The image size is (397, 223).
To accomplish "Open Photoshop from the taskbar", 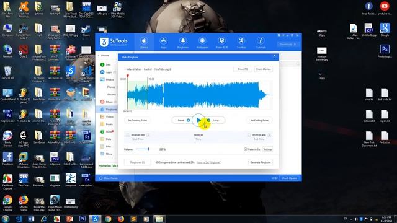I will (83, 219).
